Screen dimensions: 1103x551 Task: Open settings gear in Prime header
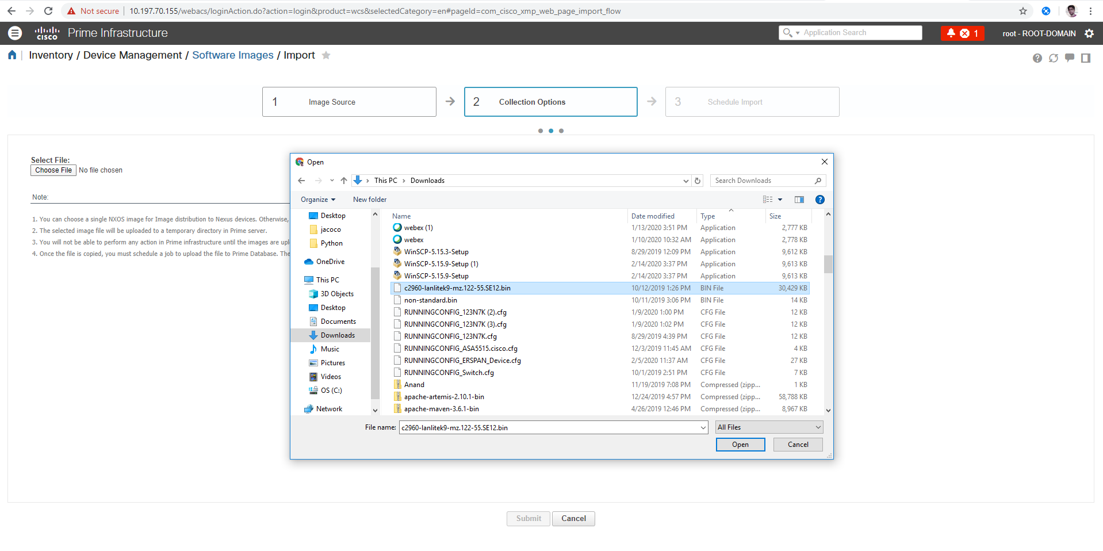click(x=1089, y=33)
